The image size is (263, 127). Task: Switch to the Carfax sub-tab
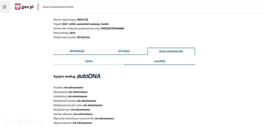tap(89, 61)
